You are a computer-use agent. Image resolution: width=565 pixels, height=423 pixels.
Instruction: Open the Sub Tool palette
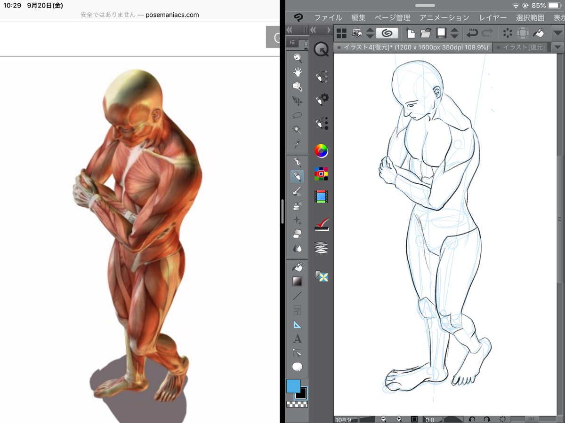tap(322, 77)
